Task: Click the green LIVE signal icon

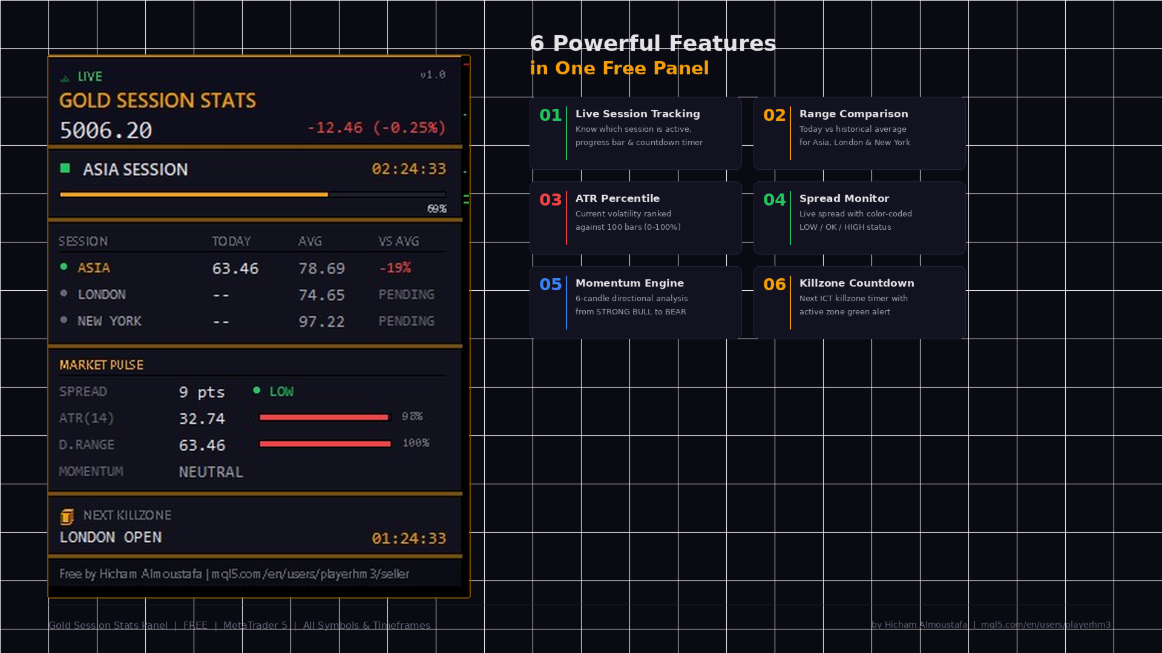Action: tap(65, 78)
